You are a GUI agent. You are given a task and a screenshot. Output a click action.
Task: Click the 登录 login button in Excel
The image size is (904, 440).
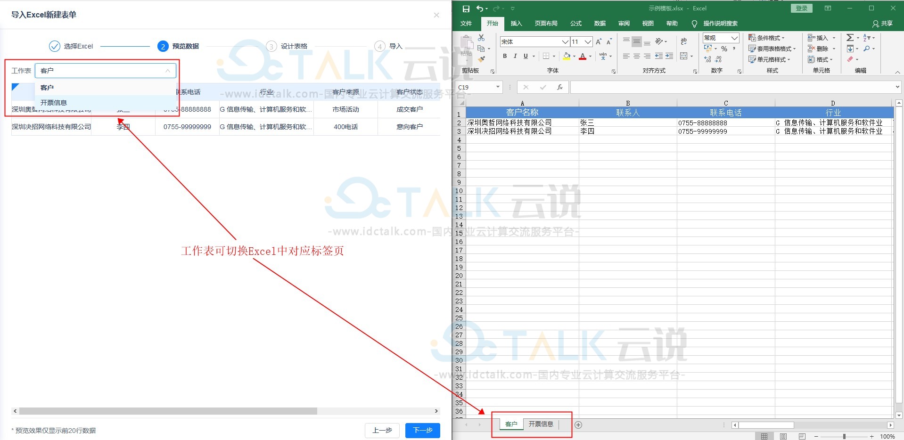tap(802, 8)
